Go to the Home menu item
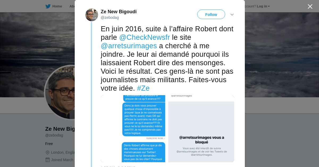 54,6
